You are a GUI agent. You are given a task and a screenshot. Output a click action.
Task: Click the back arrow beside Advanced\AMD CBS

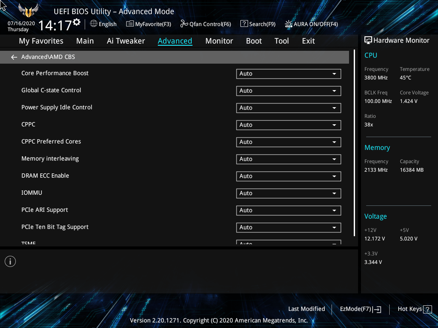(x=14, y=57)
